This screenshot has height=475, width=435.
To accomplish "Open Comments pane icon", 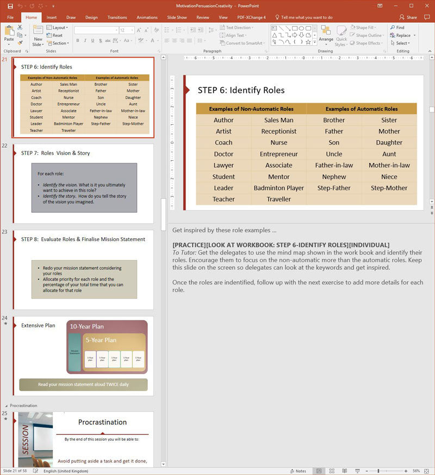I will 427,17.
